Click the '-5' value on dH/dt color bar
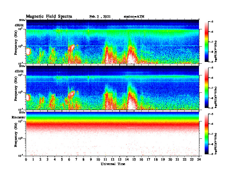The image size is (237, 183). (212, 22)
